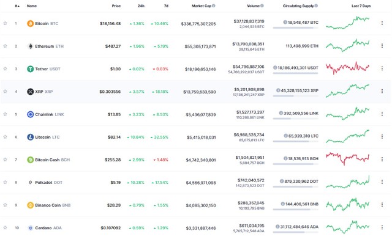Click XRP's circulating supply progress bar

tap(295, 96)
